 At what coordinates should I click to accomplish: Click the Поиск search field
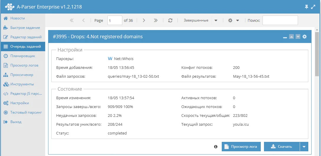tap(280, 20)
